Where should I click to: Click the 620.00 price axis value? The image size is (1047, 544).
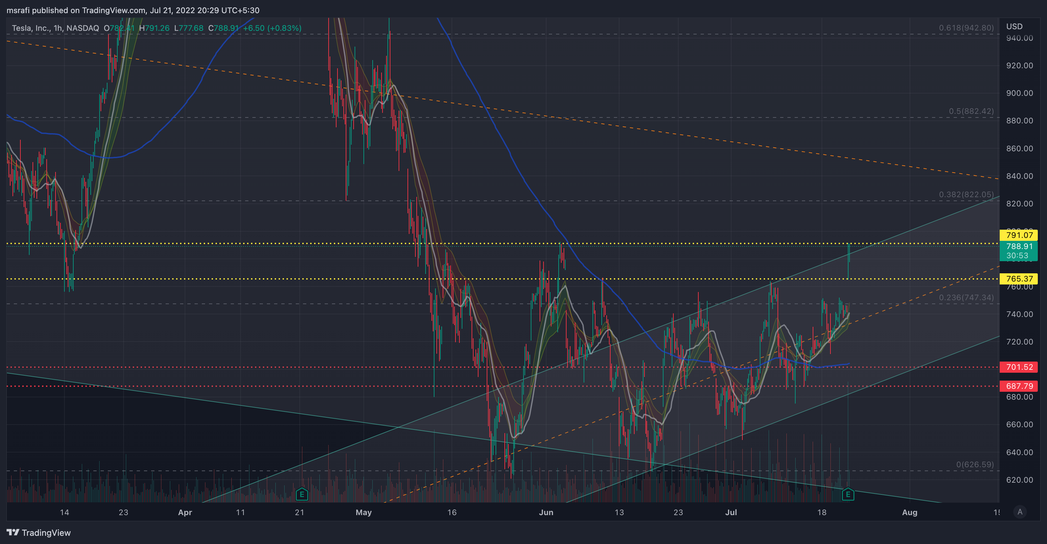tap(1019, 480)
